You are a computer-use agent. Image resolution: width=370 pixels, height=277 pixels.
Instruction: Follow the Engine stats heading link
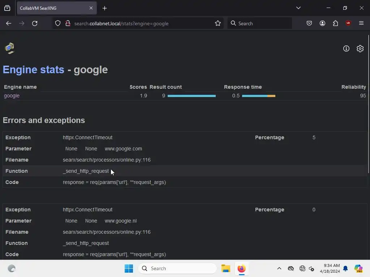click(x=34, y=70)
